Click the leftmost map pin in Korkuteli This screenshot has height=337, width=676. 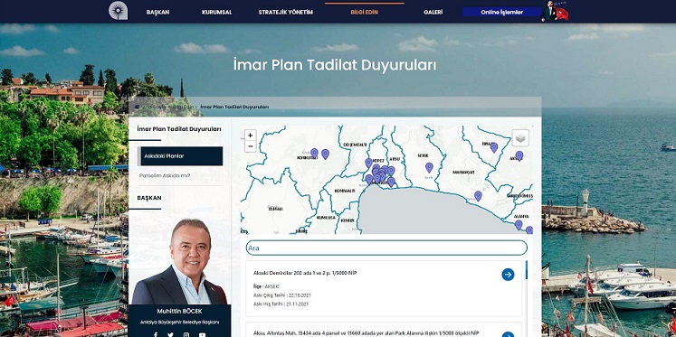pyautogui.click(x=314, y=153)
